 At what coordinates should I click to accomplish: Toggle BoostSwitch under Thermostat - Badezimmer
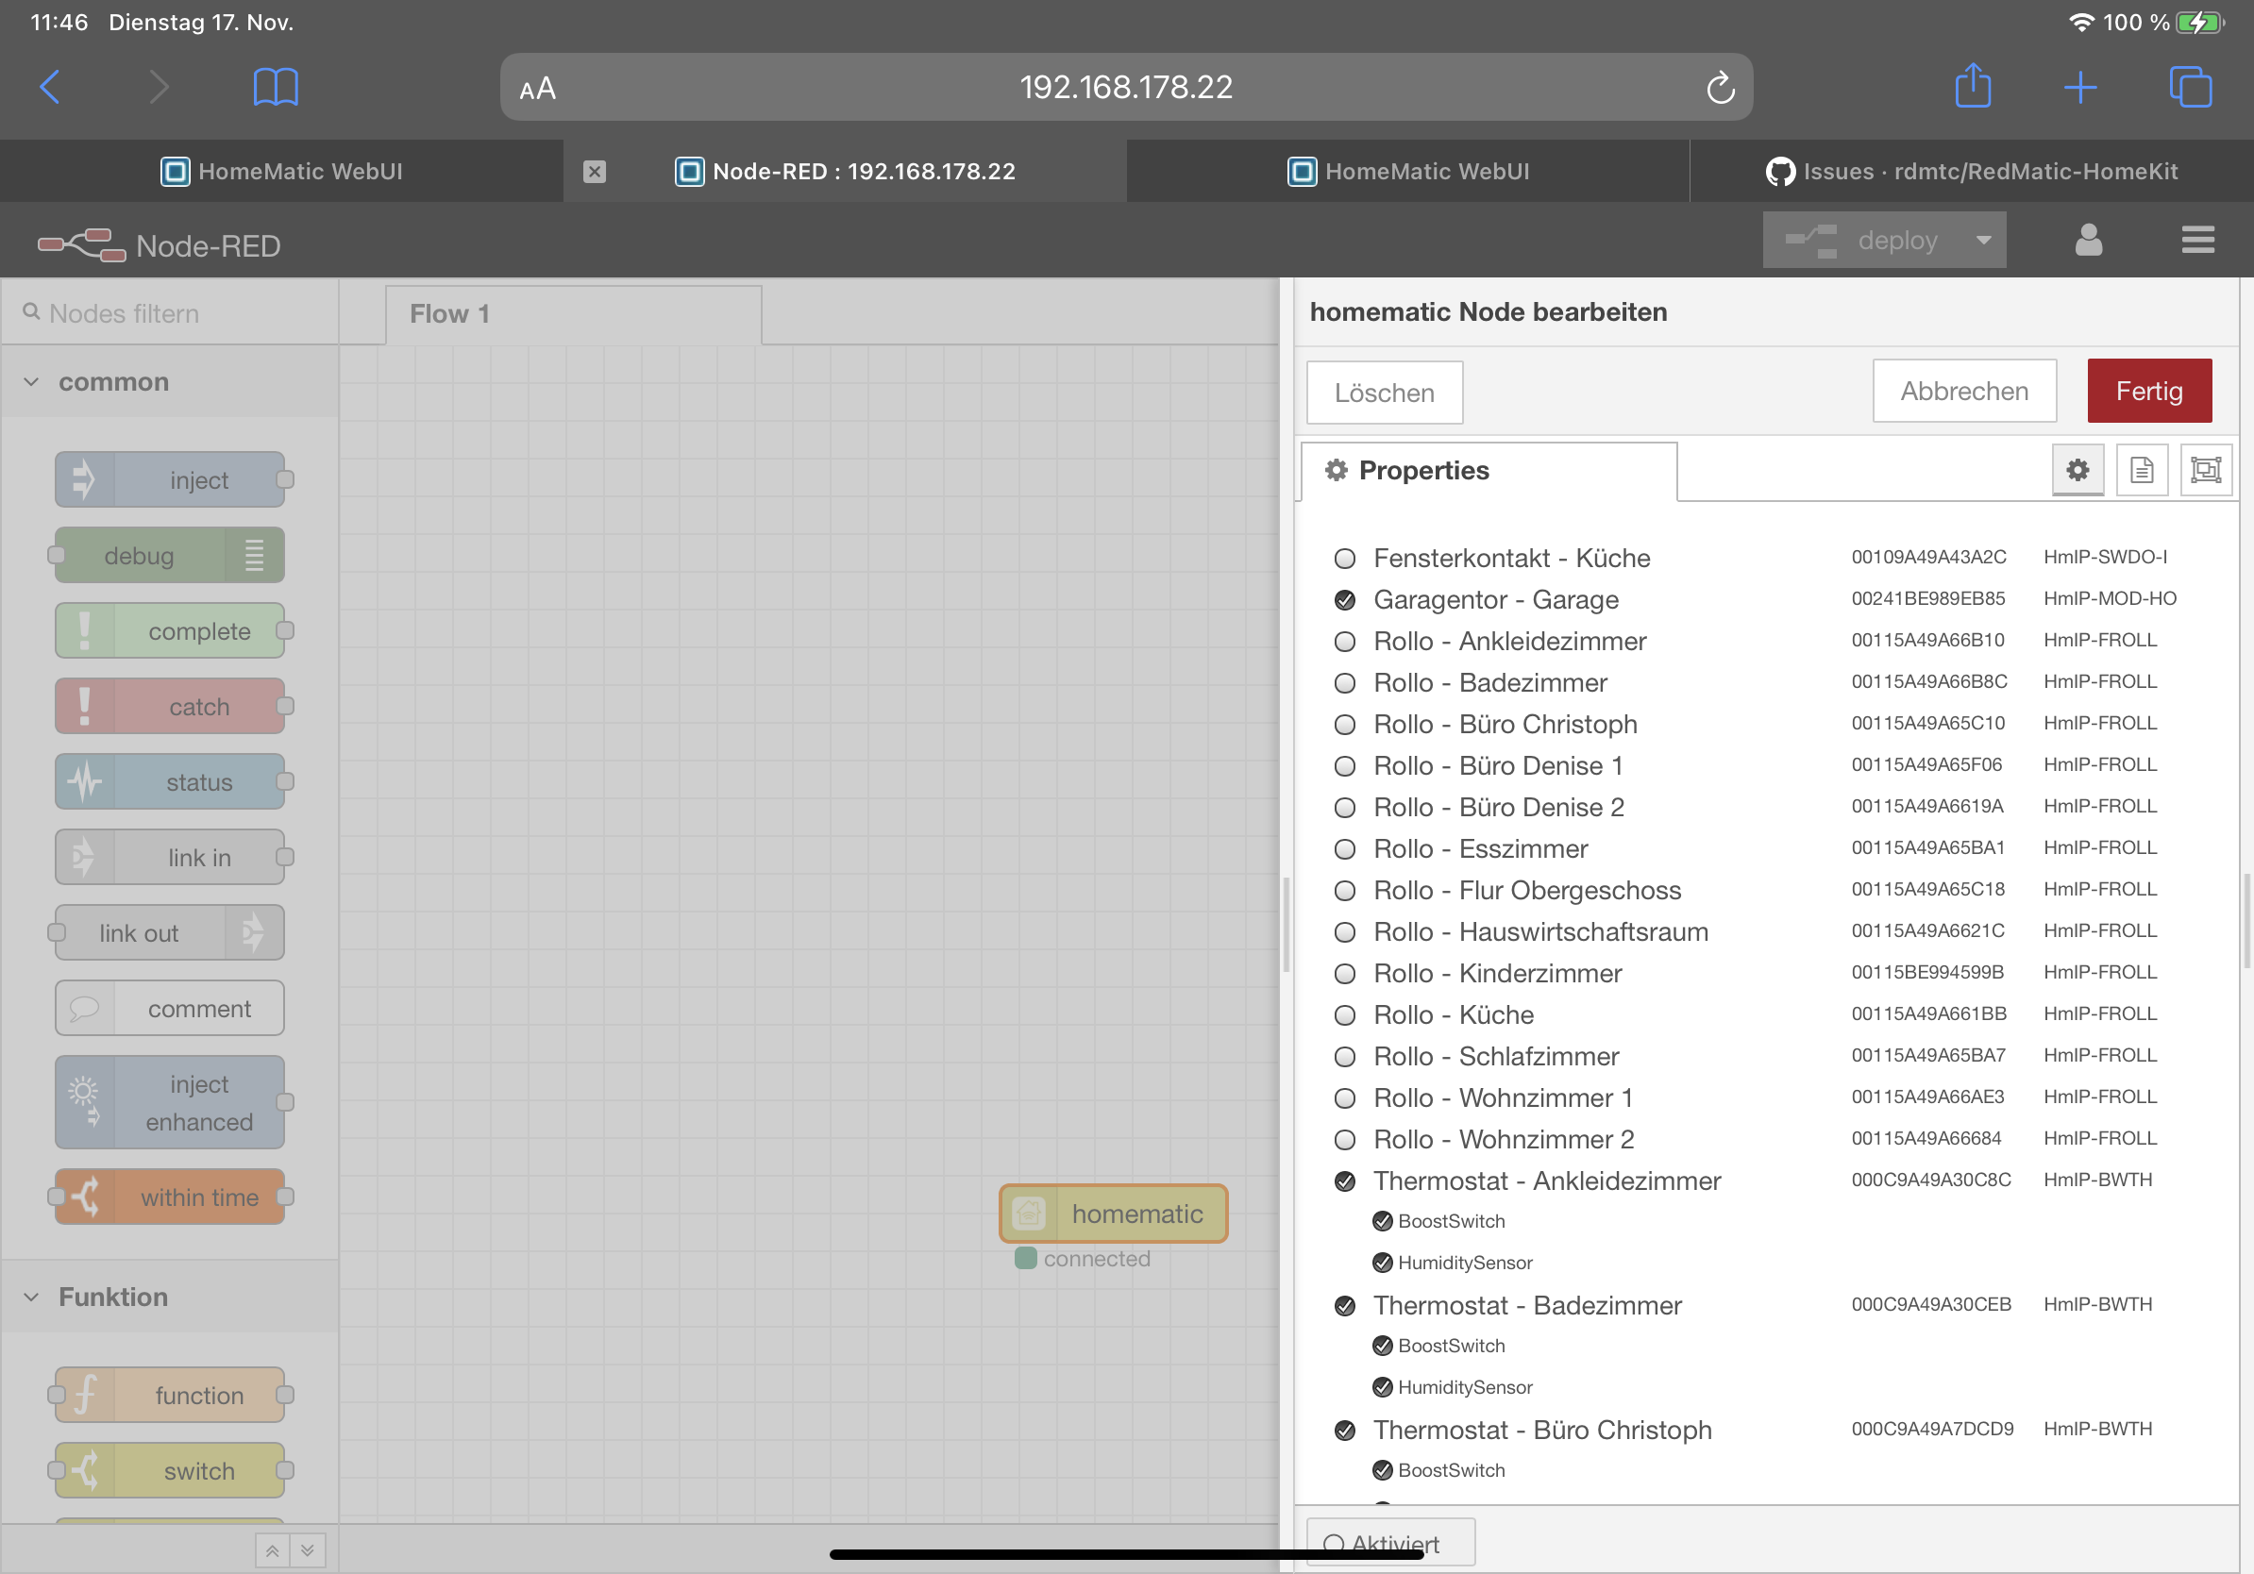click(1382, 1346)
